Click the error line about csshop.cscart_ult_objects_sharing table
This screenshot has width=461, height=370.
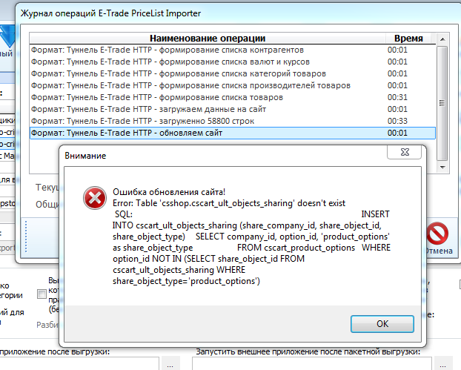(229, 203)
